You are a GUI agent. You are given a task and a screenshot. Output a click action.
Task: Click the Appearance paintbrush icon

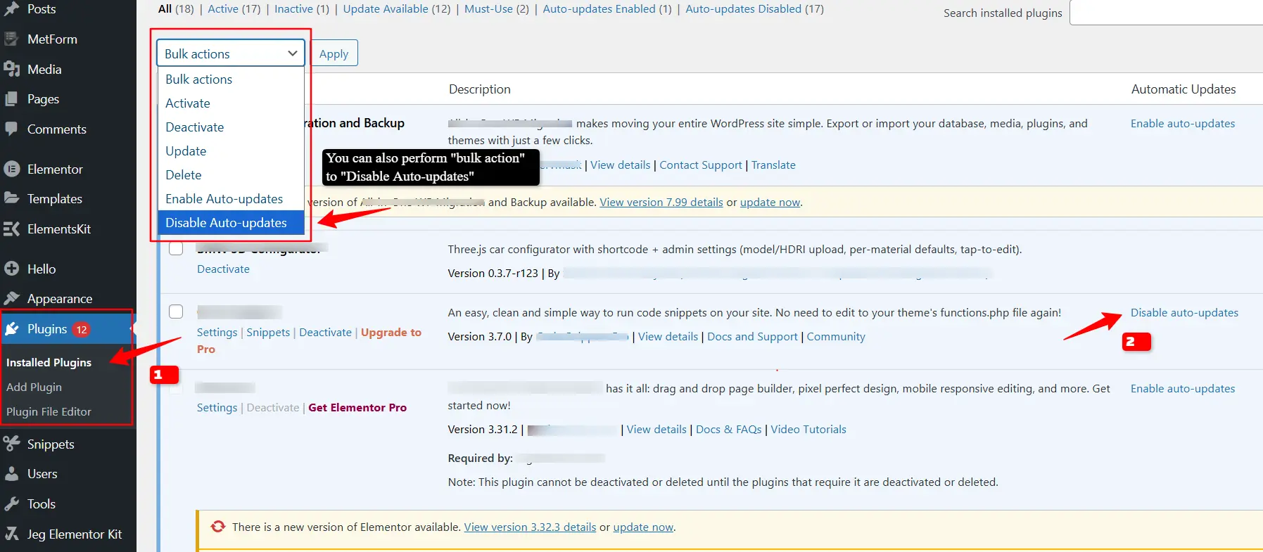point(11,298)
